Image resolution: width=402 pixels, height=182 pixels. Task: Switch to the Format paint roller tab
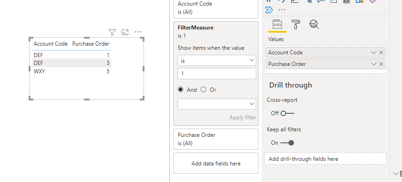pyautogui.click(x=296, y=24)
